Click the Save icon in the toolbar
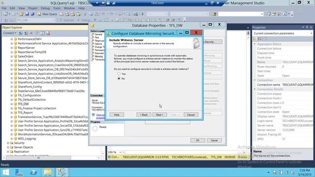 [27, 14]
